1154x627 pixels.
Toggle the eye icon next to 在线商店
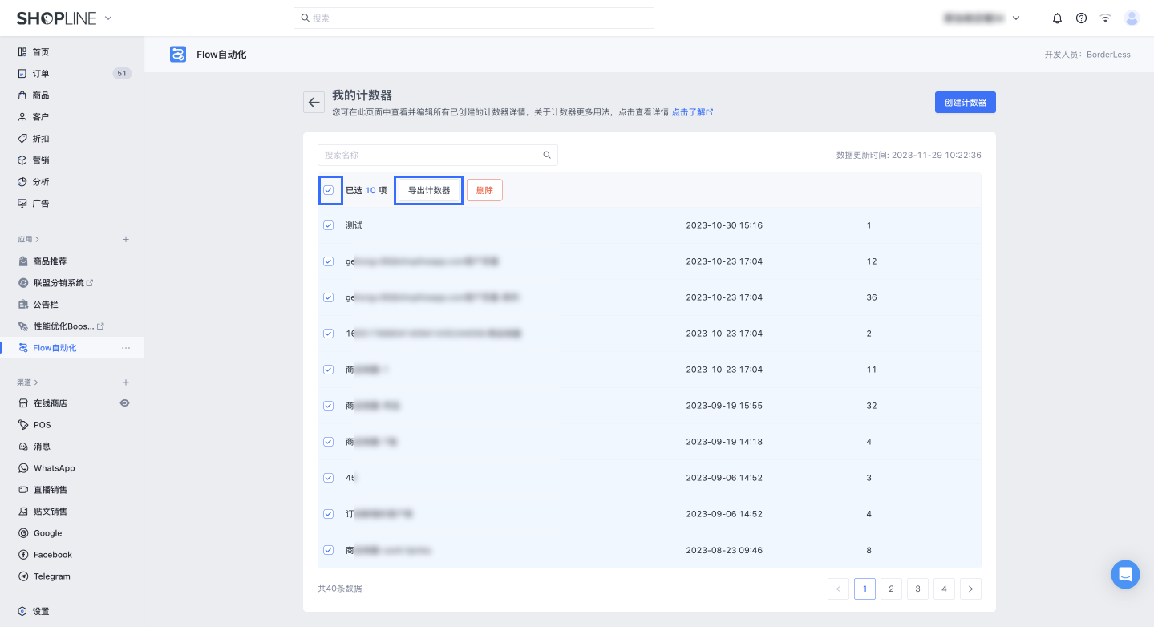pos(124,403)
